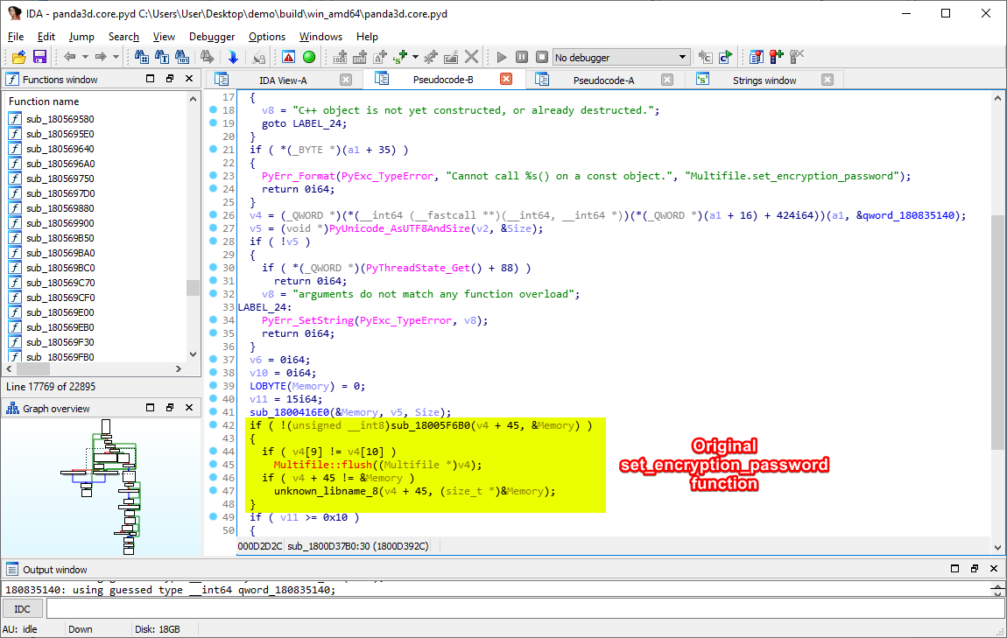Click the IDC button in Output window
1007x638 pixels.
click(22, 608)
